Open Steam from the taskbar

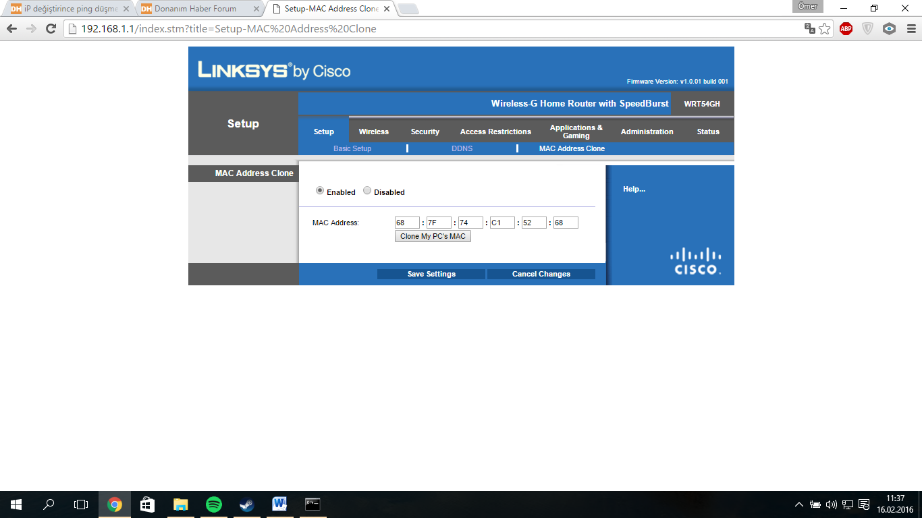246,505
